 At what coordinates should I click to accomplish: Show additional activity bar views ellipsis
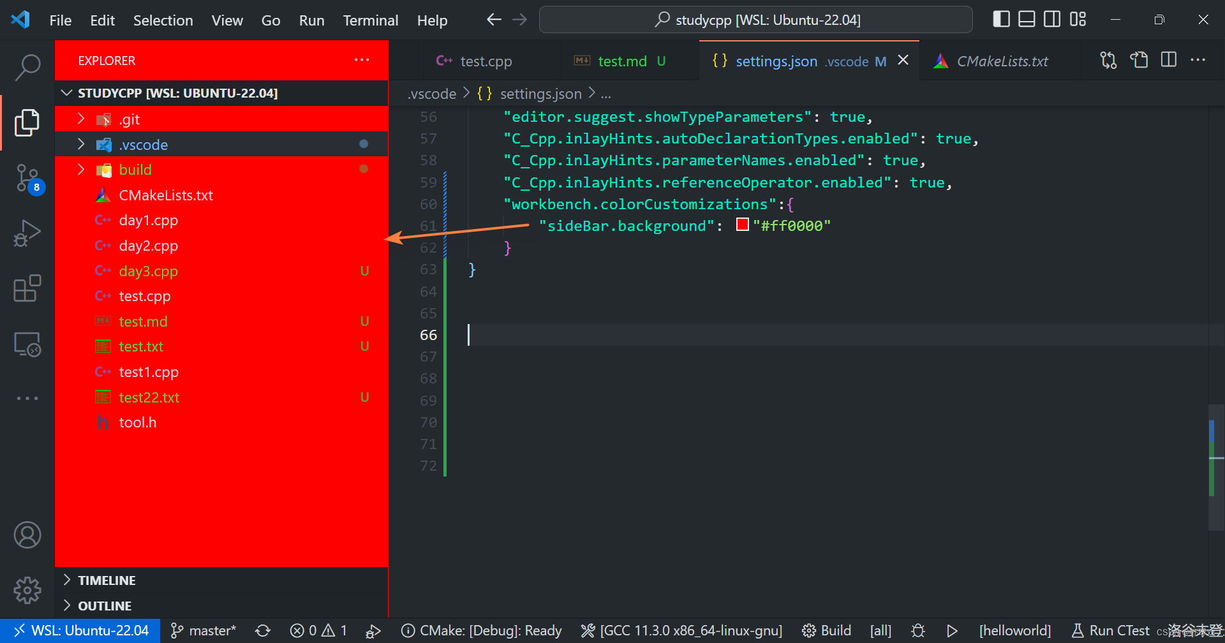[x=27, y=398]
